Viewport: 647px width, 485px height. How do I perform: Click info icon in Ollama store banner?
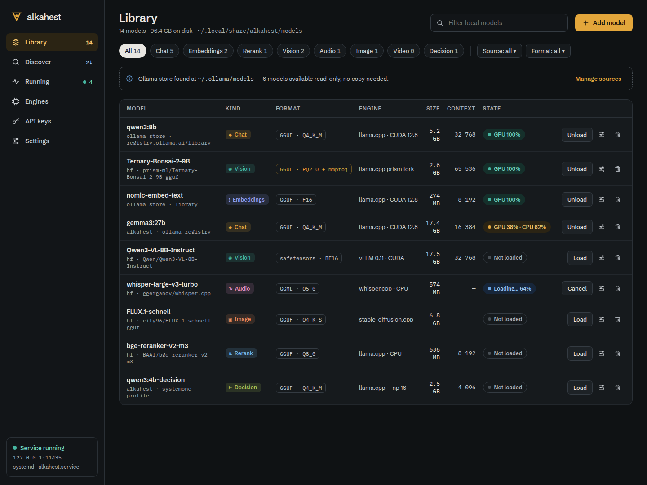[x=129, y=79]
